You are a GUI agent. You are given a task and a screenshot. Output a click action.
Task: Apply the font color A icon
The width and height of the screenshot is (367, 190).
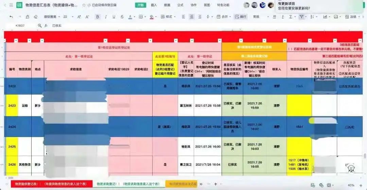click(x=130, y=17)
